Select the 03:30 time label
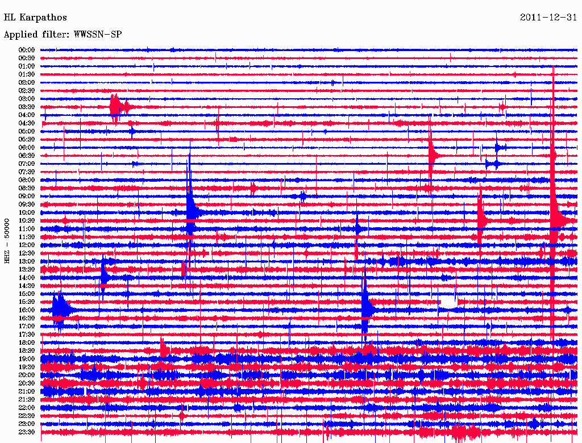This screenshot has height=443, width=582. (26, 107)
